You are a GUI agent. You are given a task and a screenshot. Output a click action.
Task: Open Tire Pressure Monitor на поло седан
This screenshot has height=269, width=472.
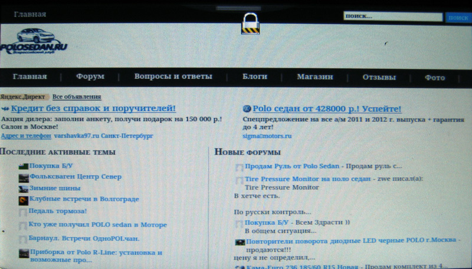[307, 179]
